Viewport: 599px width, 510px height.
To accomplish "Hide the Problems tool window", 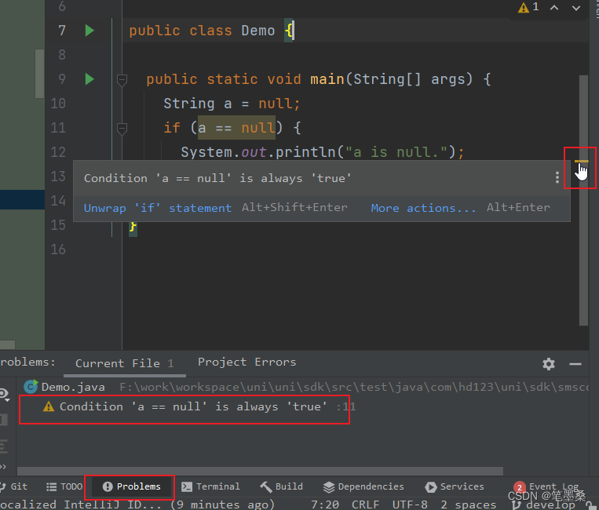I will (x=575, y=364).
